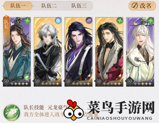This screenshot has width=159, height=123.
Task: Click the blue swirl element icon
Action: (58, 21)
